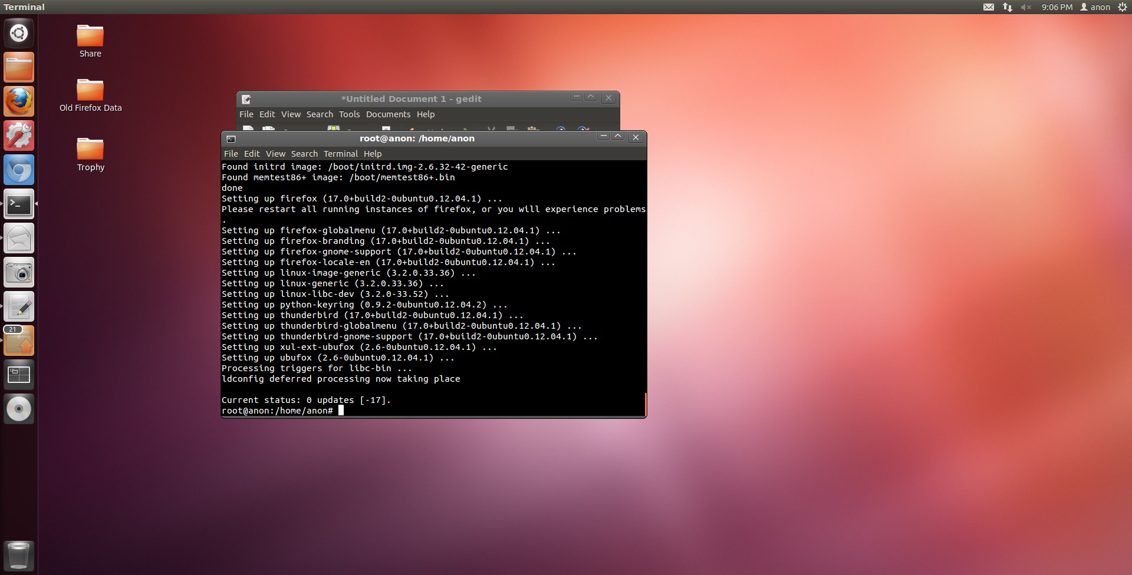
Task: Click the terminal's vertical scrollbar
Action: (x=646, y=404)
